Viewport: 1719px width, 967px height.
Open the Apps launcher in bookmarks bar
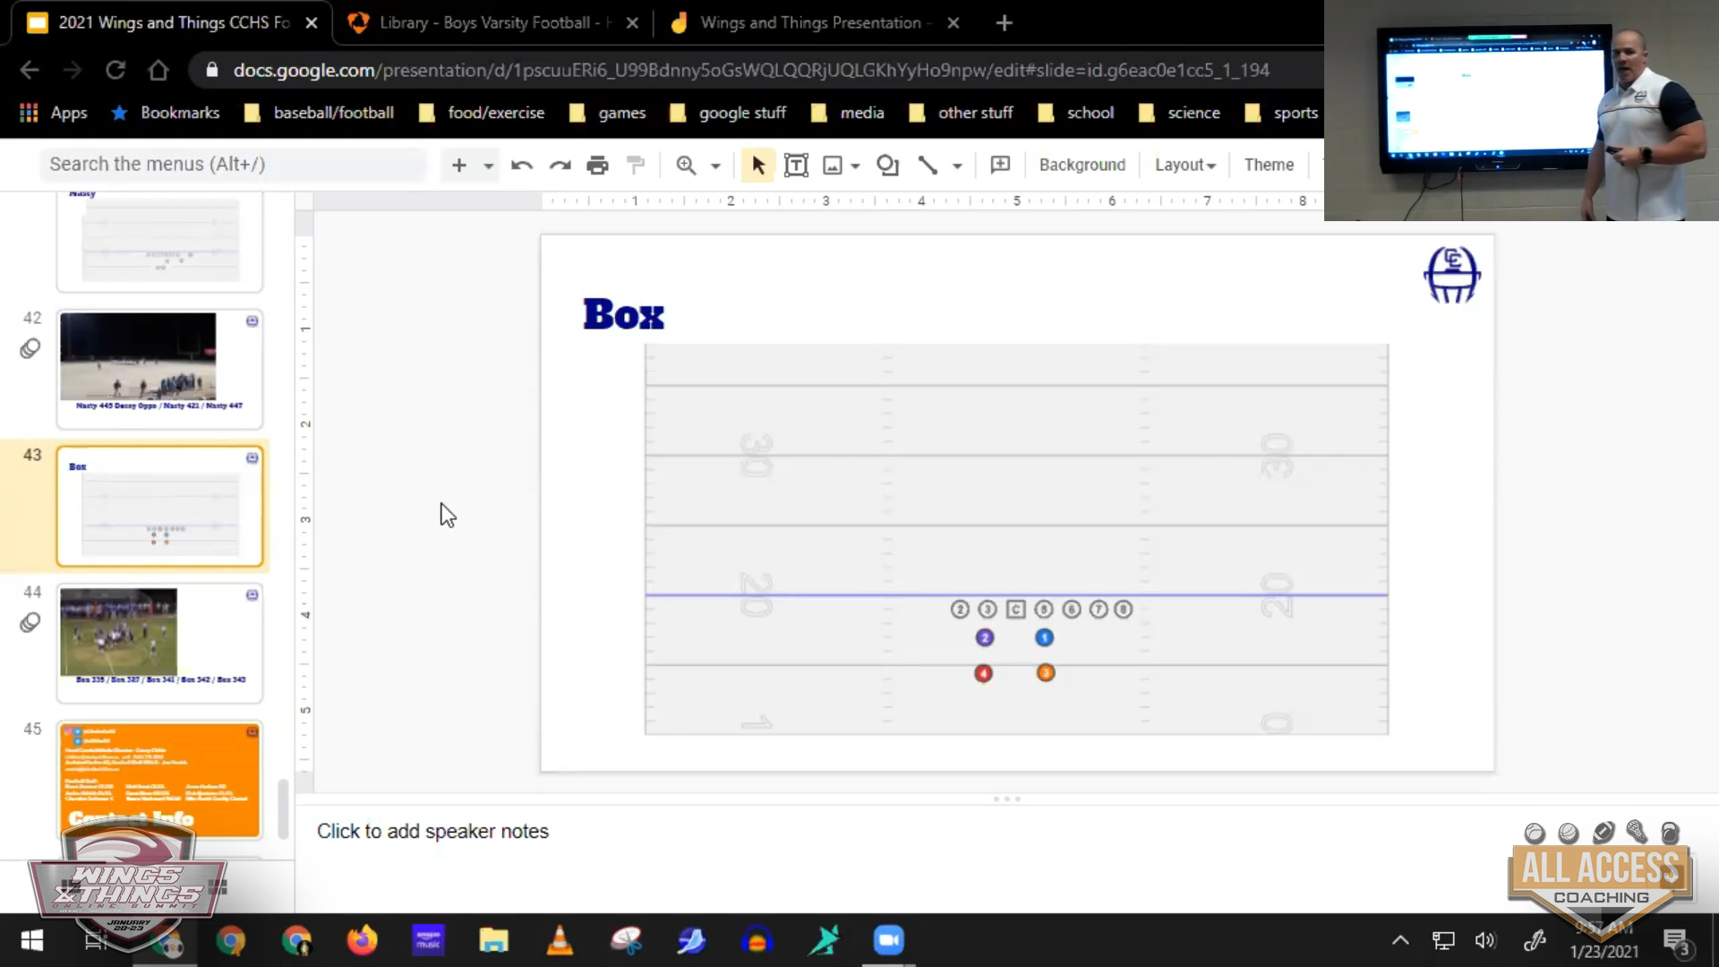pos(53,113)
